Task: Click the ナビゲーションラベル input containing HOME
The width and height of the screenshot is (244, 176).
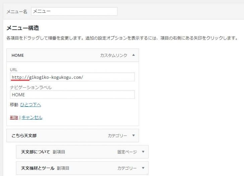Action: coord(72,95)
